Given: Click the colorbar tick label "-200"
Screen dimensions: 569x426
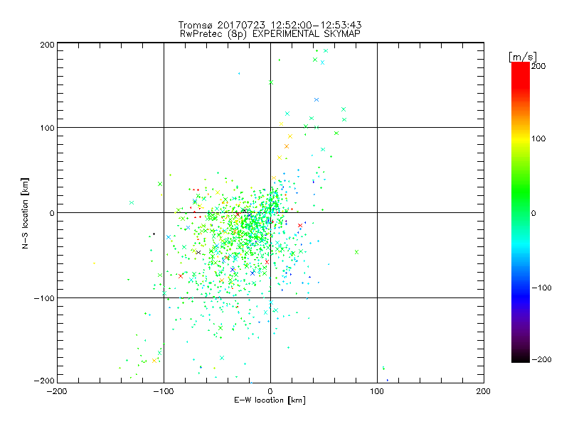Looking at the screenshot, I should 541,359.
